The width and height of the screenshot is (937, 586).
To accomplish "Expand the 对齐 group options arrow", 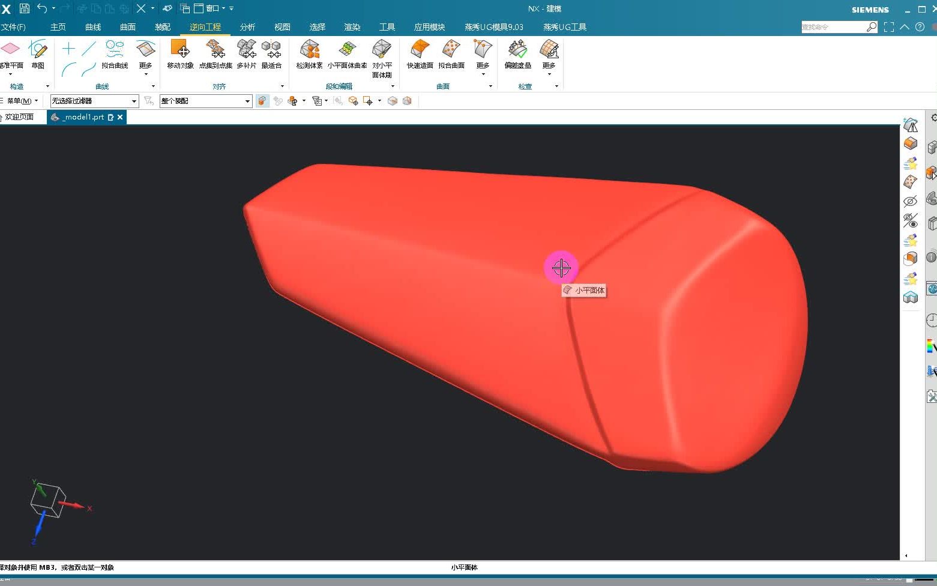I will click(x=282, y=86).
